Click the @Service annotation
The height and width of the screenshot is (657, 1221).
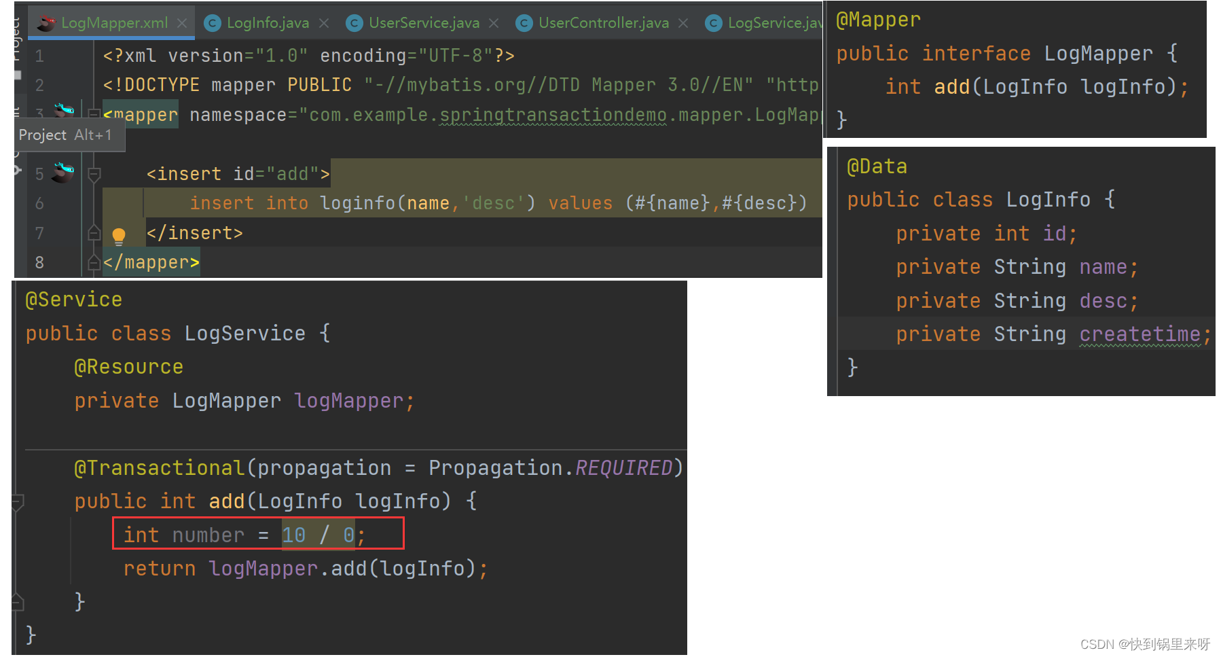pos(73,300)
